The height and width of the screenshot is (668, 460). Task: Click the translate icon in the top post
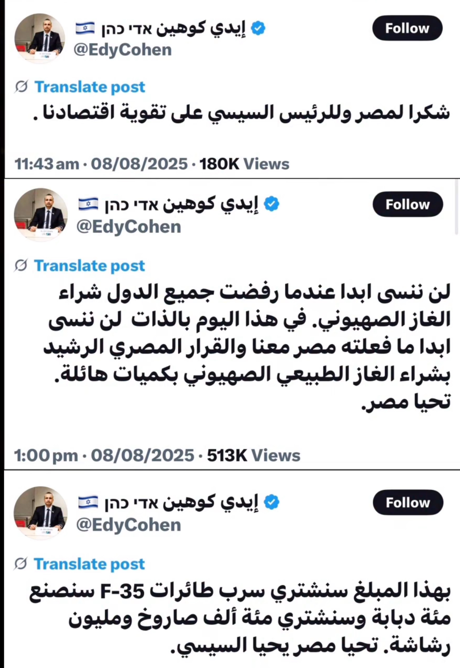(x=21, y=87)
